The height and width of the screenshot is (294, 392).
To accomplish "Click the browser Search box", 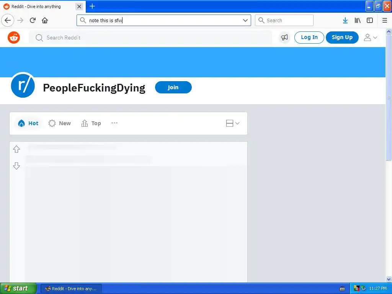I will click(284, 20).
